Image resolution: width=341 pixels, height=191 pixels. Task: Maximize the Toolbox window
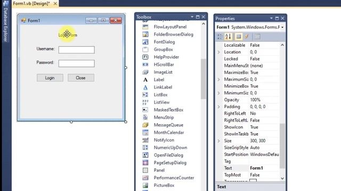pyautogui.click(x=198, y=17)
